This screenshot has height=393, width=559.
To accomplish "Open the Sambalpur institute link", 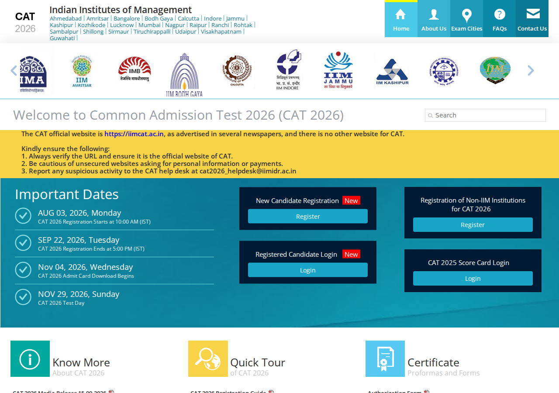I will tap(64, 31).
